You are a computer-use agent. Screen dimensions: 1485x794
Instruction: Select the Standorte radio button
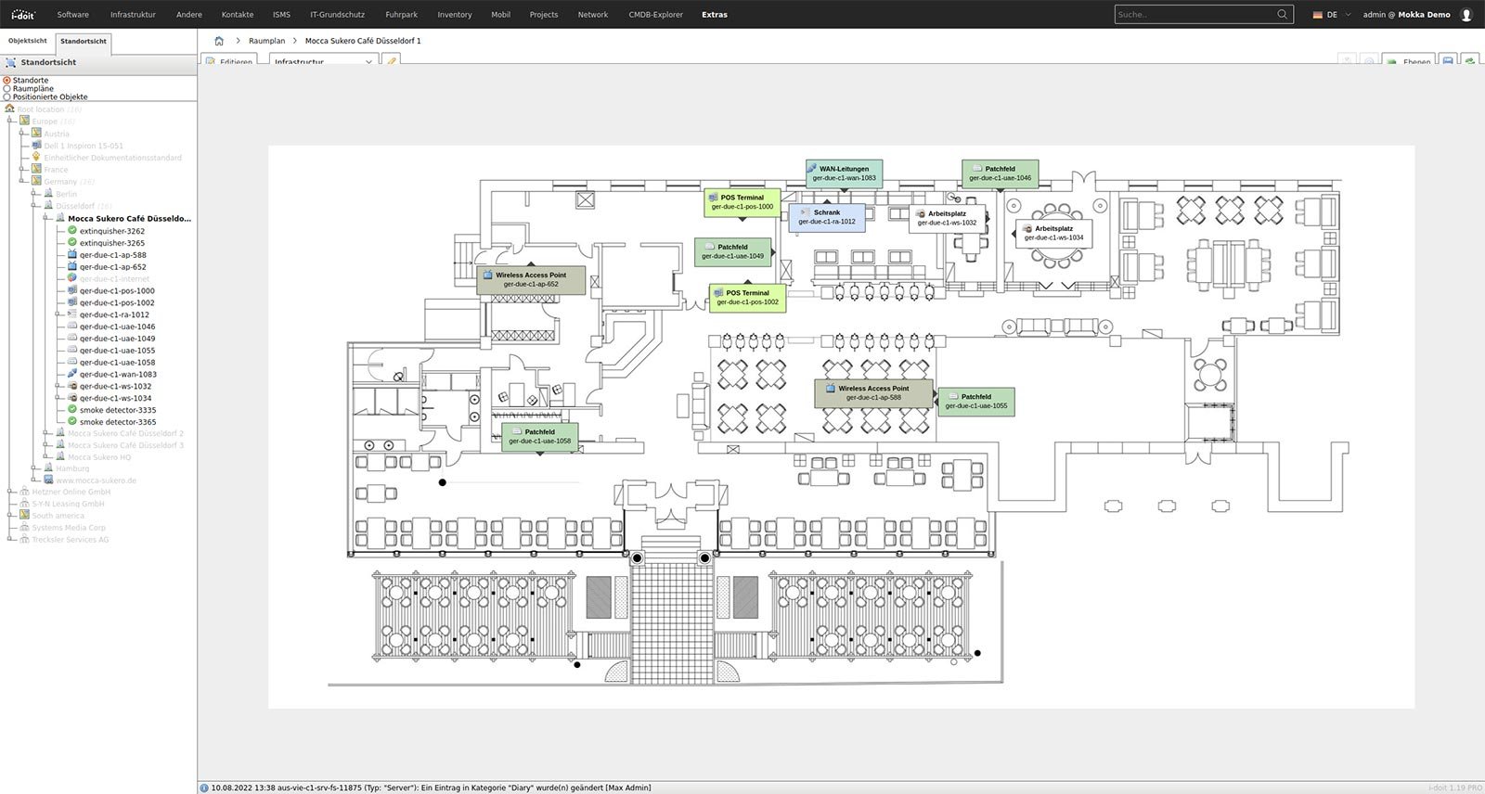(x=7, y=81)
